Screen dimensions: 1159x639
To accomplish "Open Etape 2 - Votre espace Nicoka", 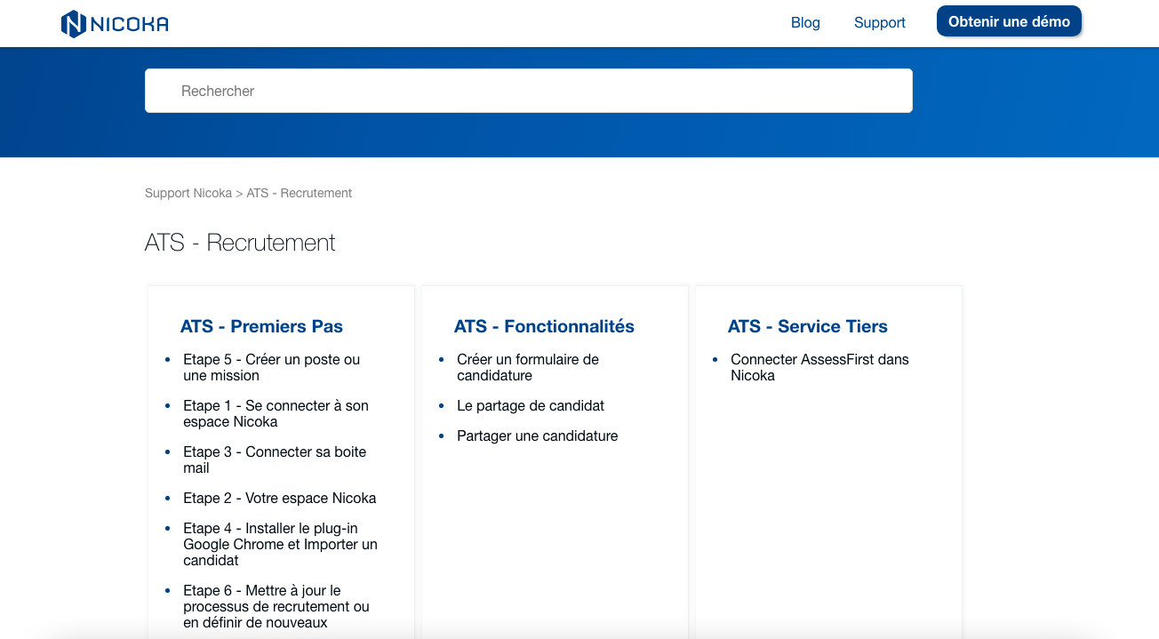I will pos(280,498).
